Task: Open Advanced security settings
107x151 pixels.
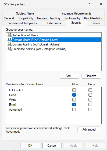Action: pyautogui.click(x=89, y=129)
